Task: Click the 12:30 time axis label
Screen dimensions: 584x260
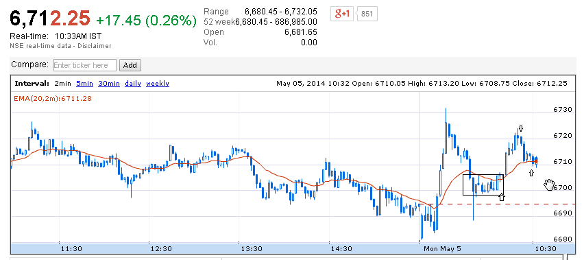Action: pos(161,248)
